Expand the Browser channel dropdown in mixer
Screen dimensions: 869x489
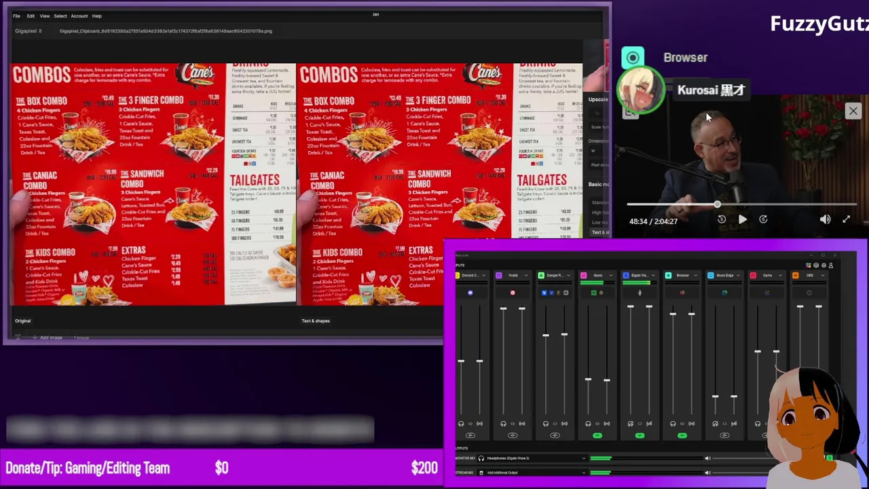pos(695,276)
